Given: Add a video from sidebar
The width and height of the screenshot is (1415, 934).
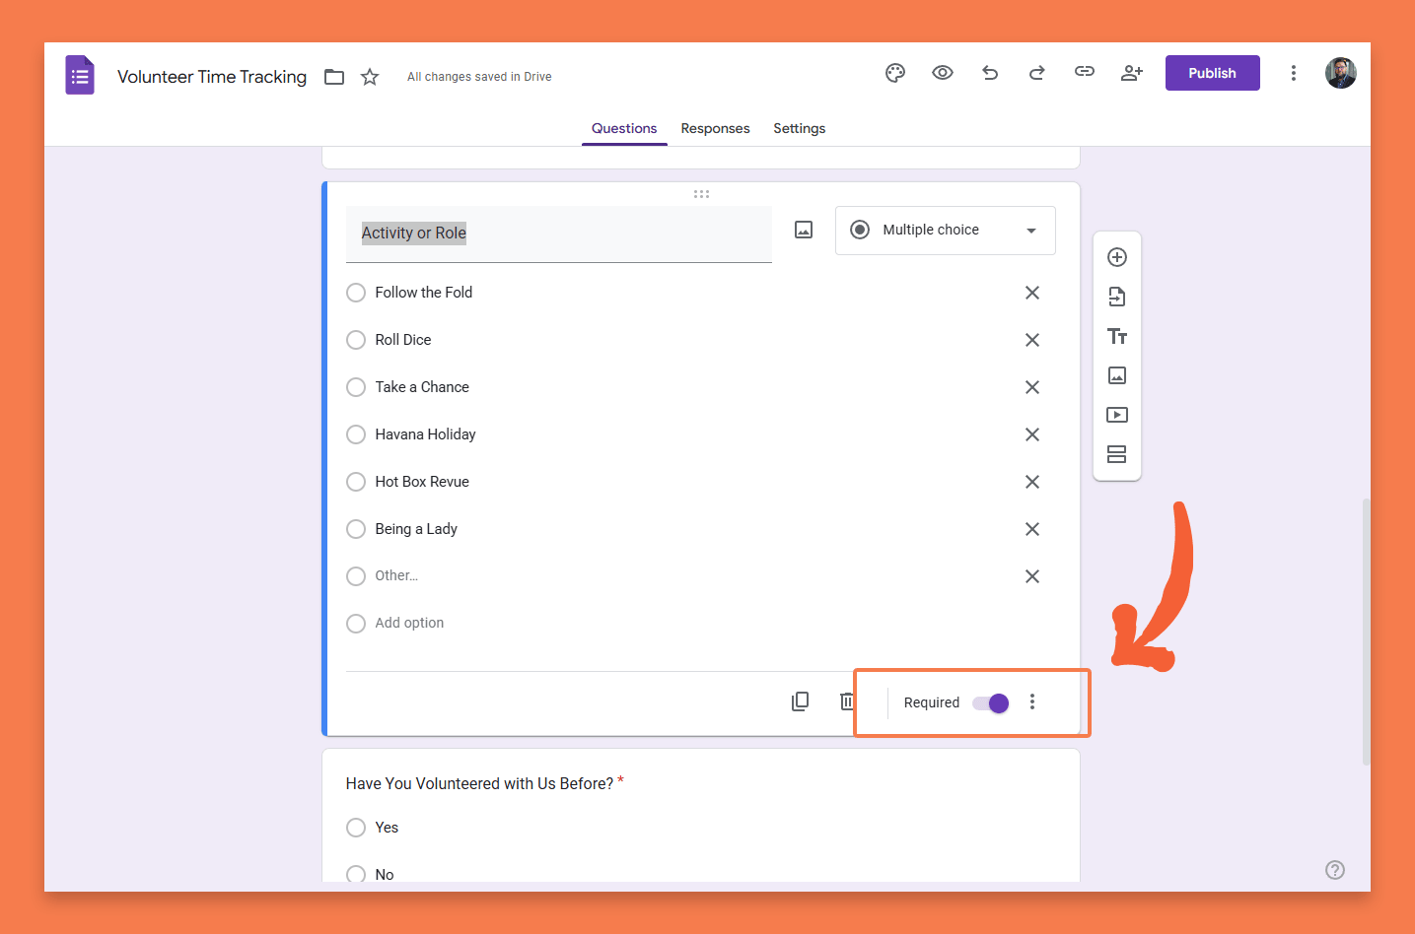Looking at the screenshot, I should pyautogui.click(x=1117, y=415).
